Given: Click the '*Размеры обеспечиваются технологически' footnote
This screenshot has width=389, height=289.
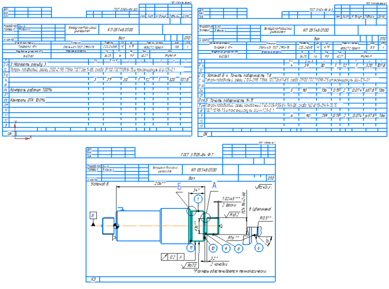Looking at the screenshot, I should tap(230, 271).
